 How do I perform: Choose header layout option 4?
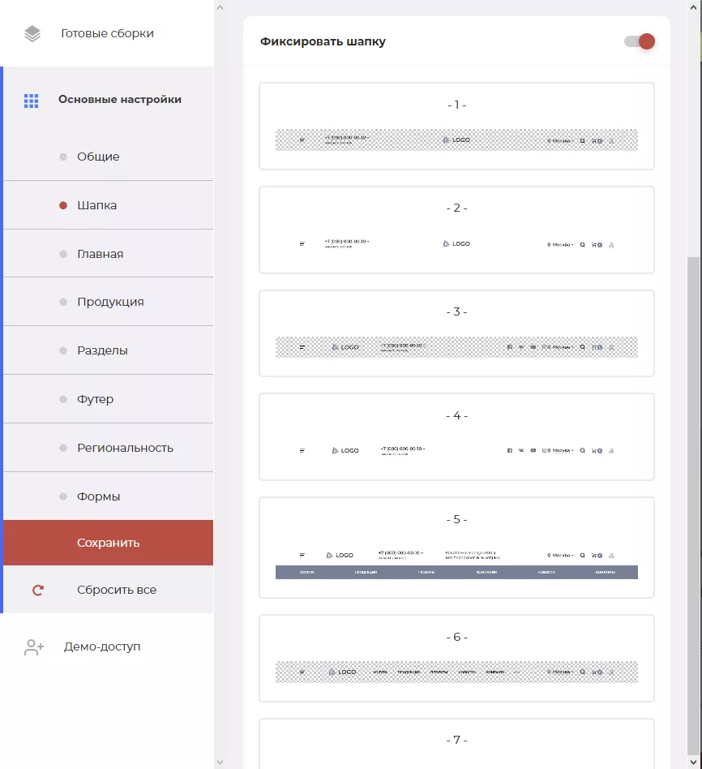pyautogui.click(x=456, y=437)
